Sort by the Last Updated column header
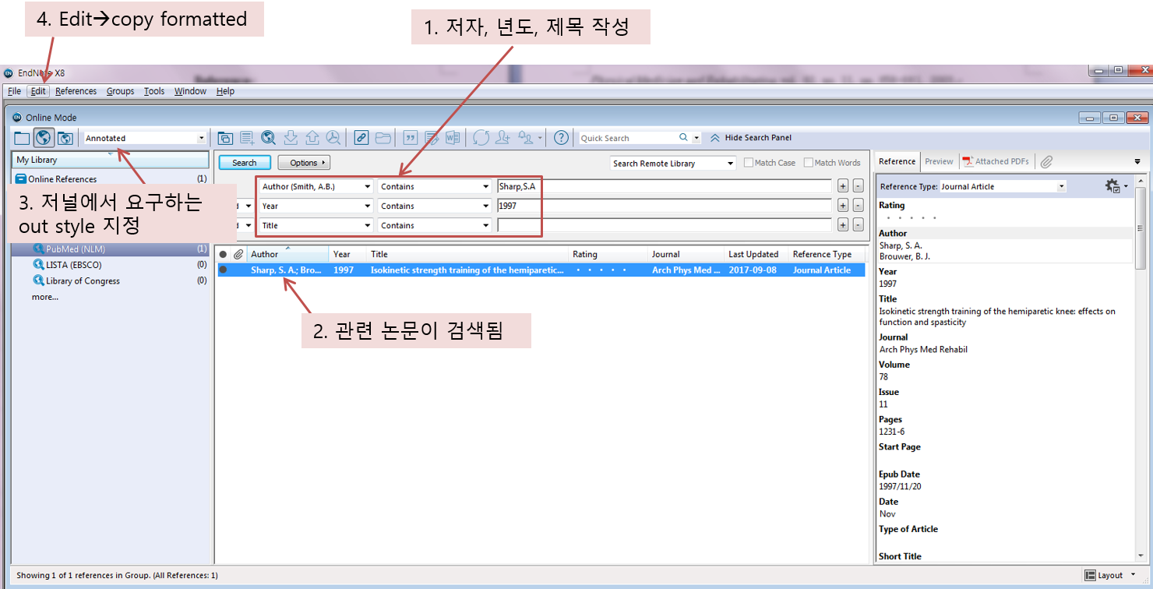 [756, 254]
